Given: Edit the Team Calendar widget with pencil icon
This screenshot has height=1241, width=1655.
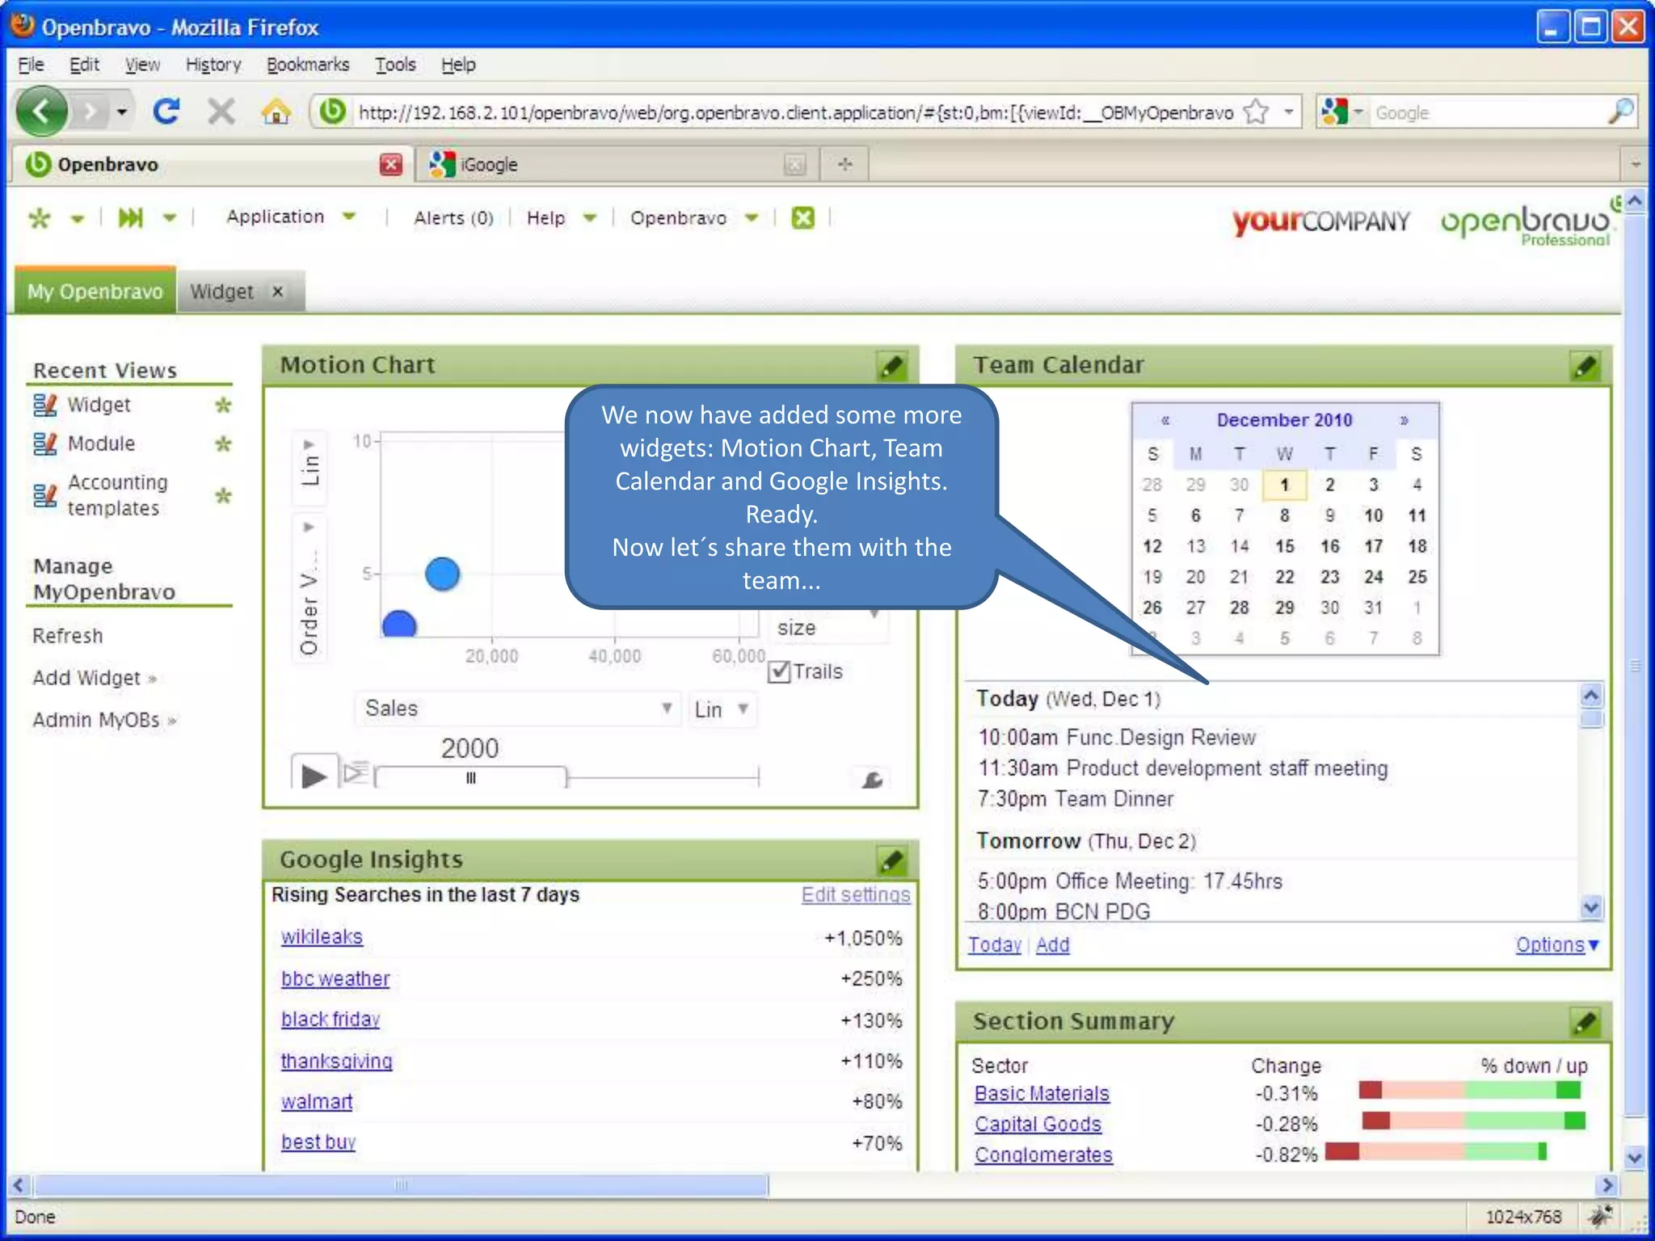Looking at the screenshot, I should 1585,366.
